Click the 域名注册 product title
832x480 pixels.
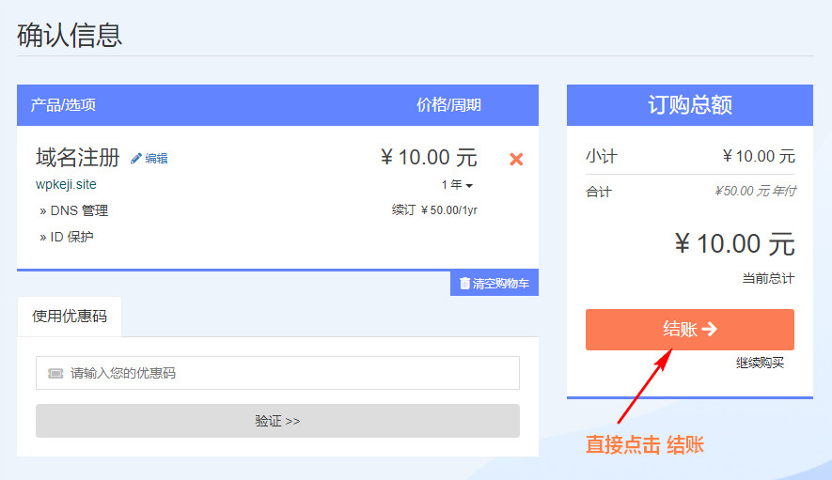pyautogui.click(x=77, y=157)
